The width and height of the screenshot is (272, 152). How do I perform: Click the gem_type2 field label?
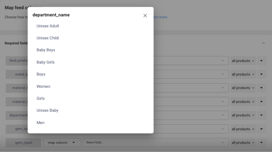click(23, 143)
